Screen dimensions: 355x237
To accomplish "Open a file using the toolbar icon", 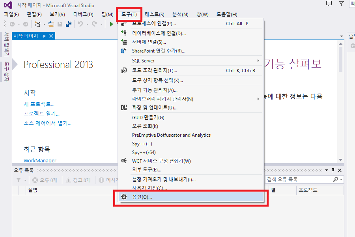I will point(52,24).
